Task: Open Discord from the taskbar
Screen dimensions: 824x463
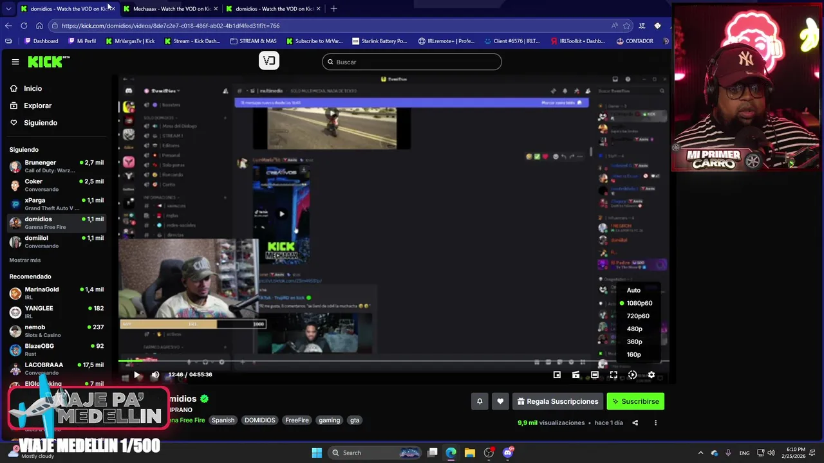Action: (x=508, y=453)
